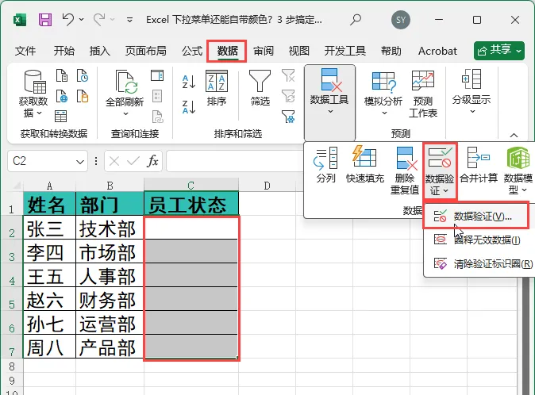Click the search magnifier icon
The image size is (535, 395).
[x=356, y=19]
